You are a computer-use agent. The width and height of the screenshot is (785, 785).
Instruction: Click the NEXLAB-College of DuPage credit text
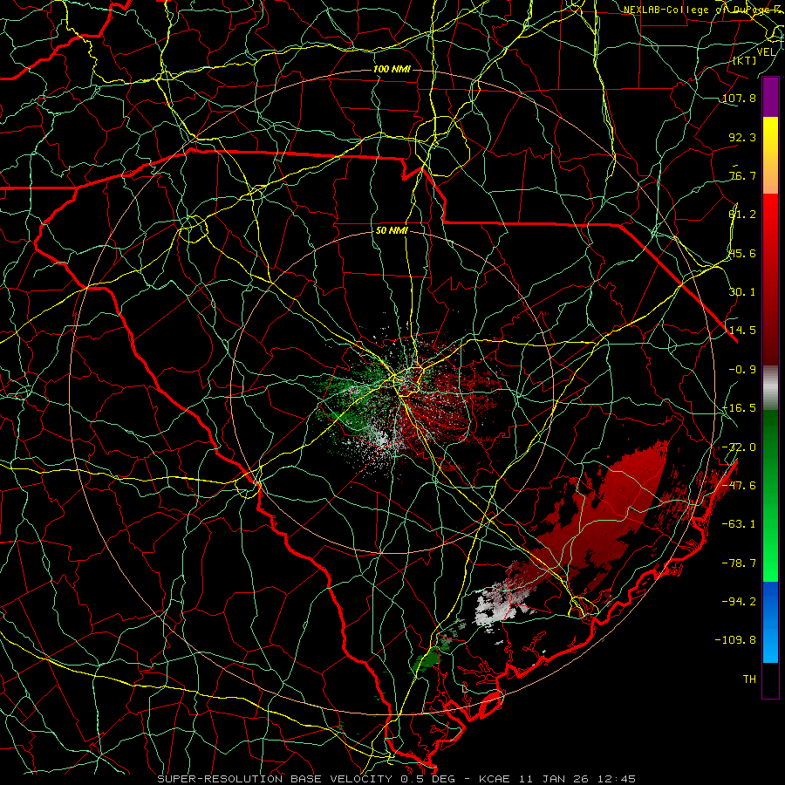(703, 10)
